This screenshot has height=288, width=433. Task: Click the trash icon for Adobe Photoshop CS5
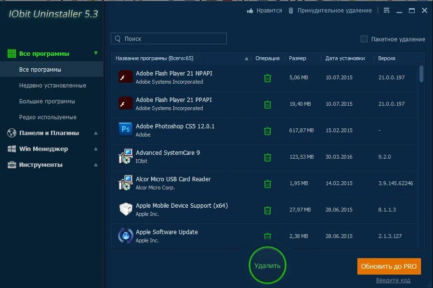pyautogui.click(x=267, y=131)
